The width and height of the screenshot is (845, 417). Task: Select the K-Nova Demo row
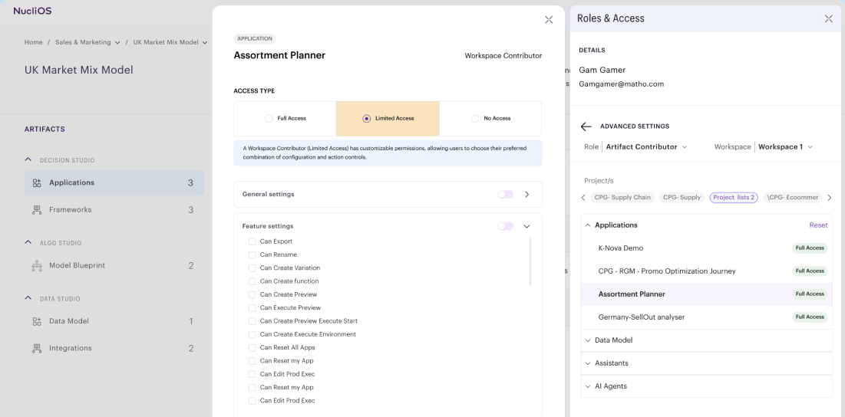(x=707, y=248)
